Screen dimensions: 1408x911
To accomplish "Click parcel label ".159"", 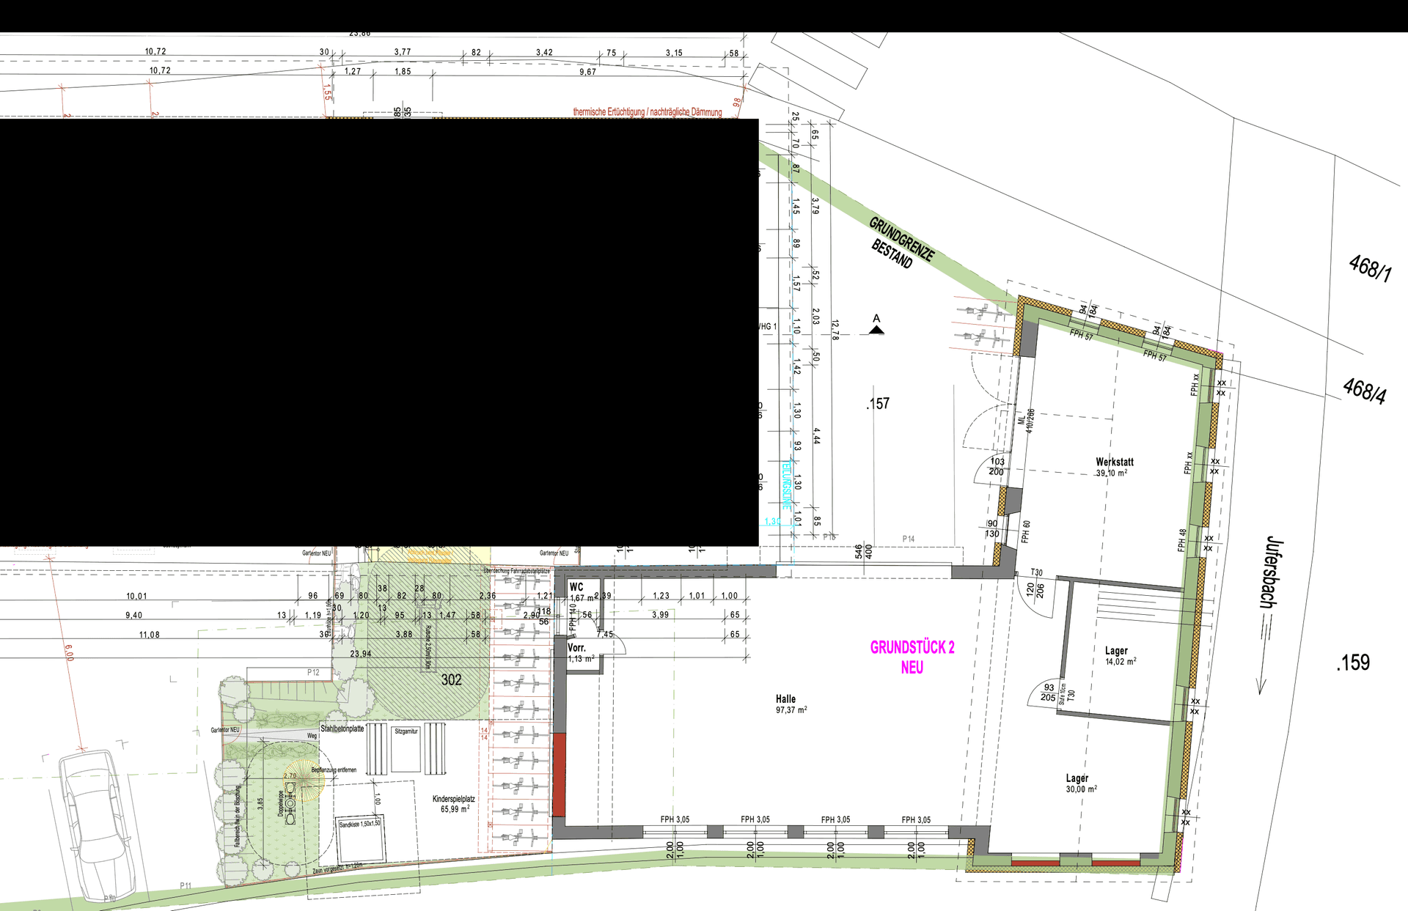I will click(1353, 663).
